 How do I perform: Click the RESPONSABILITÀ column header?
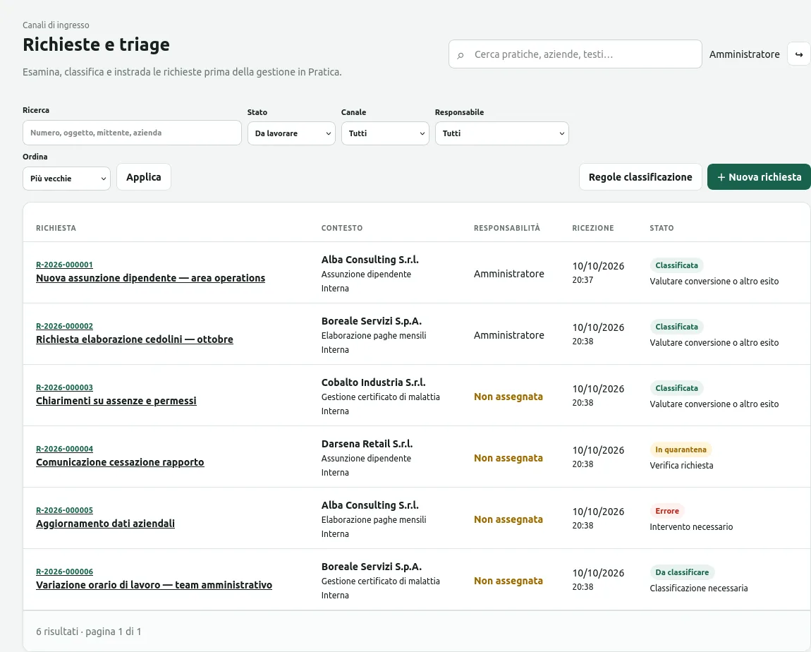pyautogui.click(x=507, y=228)
